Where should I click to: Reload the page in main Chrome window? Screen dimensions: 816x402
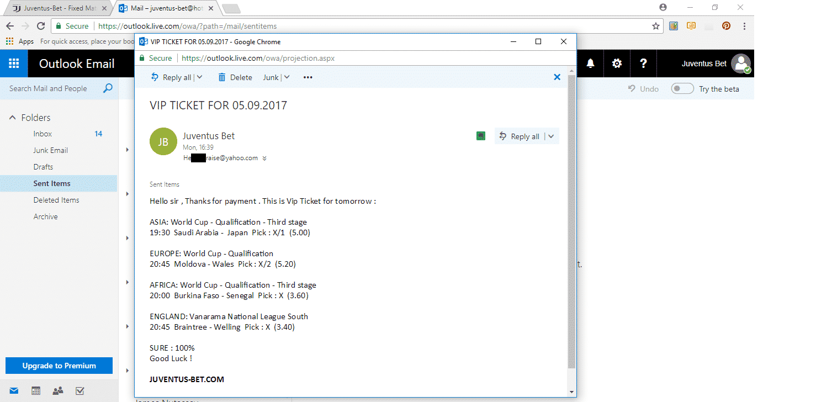[40, 26]
